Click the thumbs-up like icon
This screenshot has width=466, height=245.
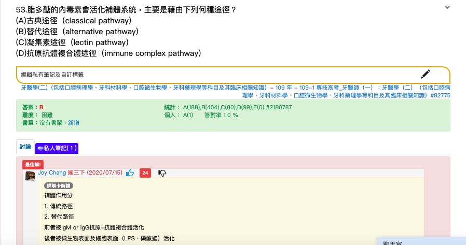(x=130, y=173)
